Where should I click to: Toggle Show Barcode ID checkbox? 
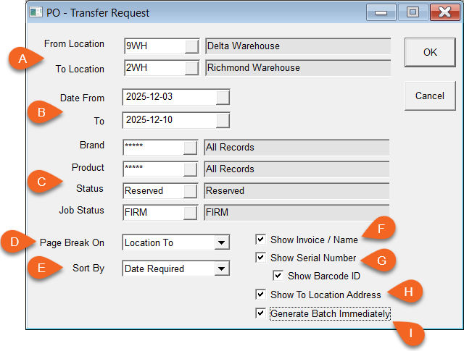coord(278,276)
